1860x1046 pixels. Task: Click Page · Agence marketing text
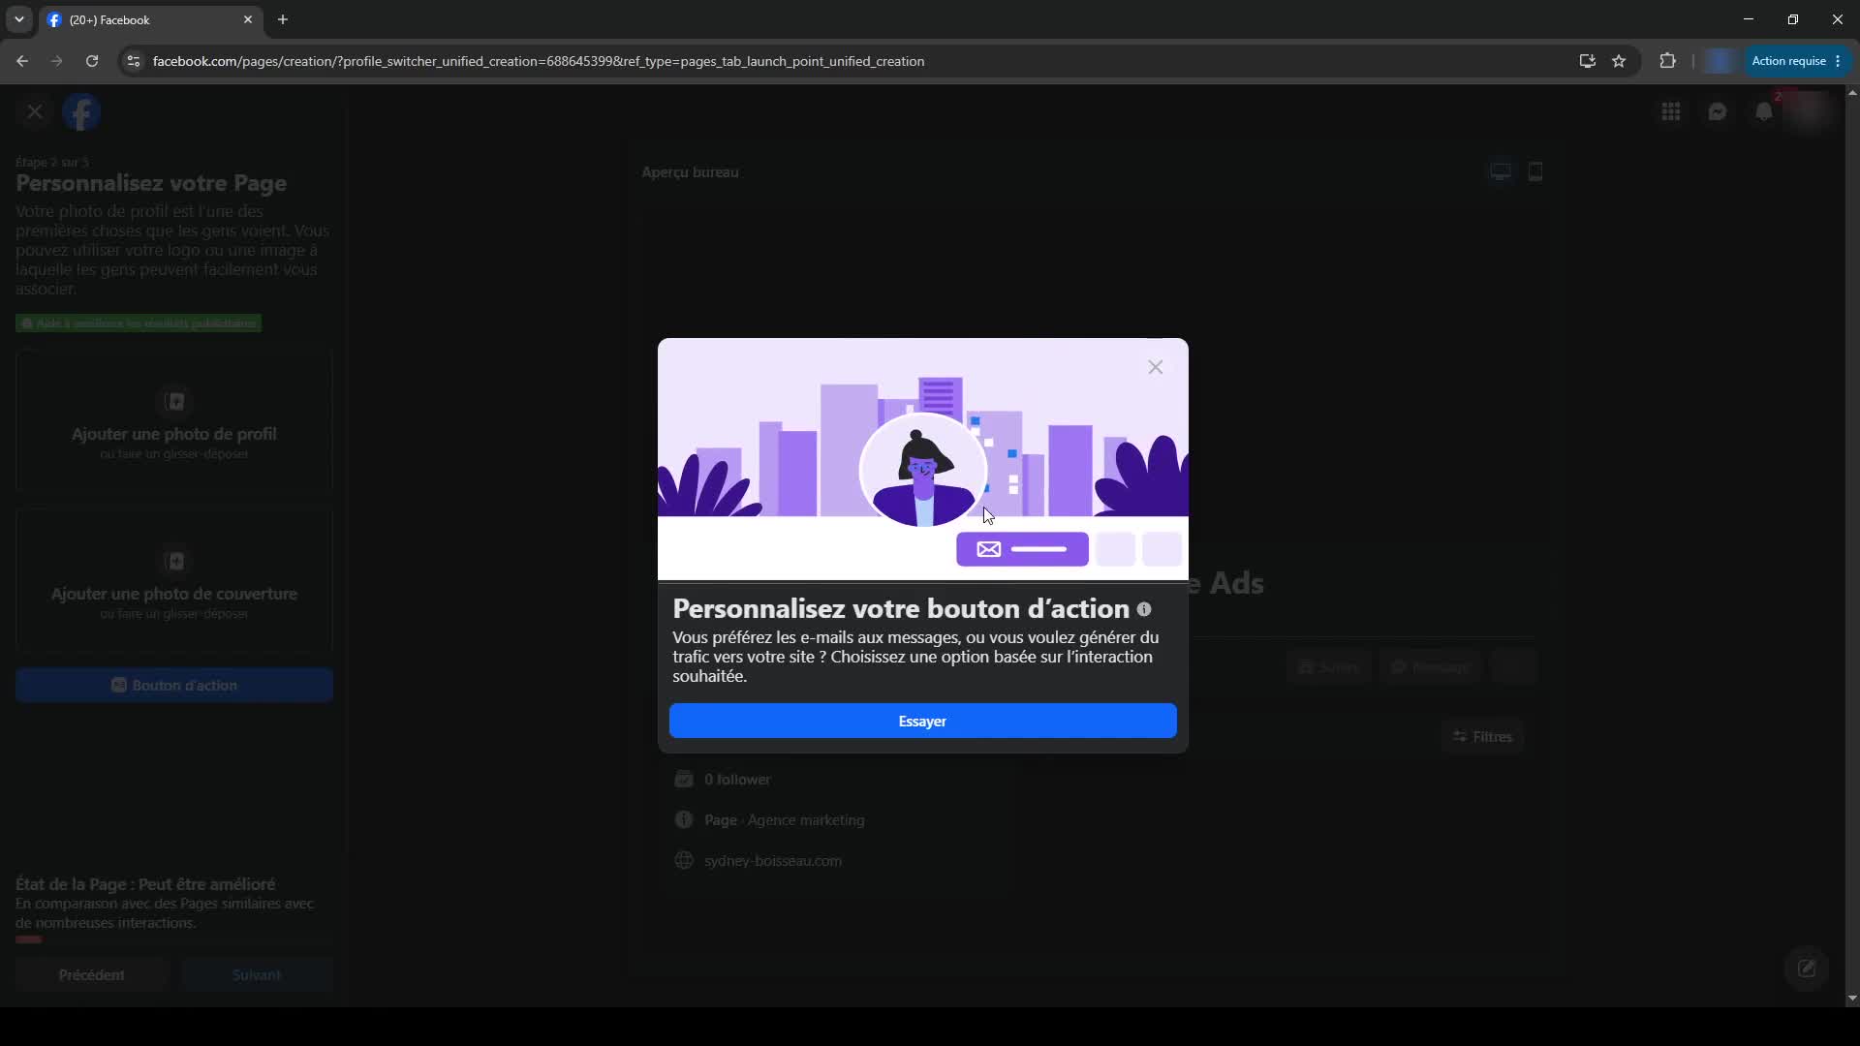785,819
